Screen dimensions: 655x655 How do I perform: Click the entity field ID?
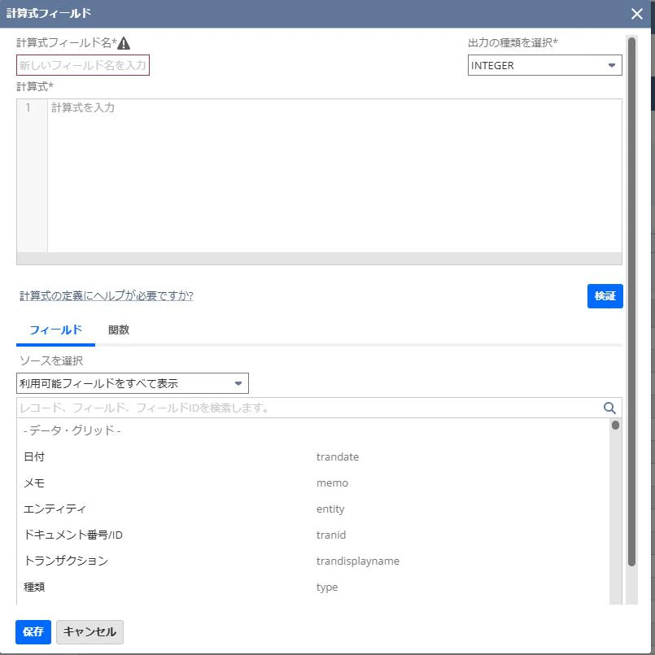pos(330,509)
